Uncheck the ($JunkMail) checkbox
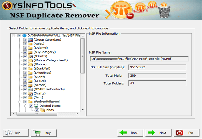202x139 pixels. tap(25, 69)
